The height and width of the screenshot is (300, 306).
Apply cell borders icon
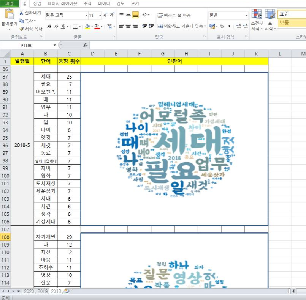tap(75, 26)
